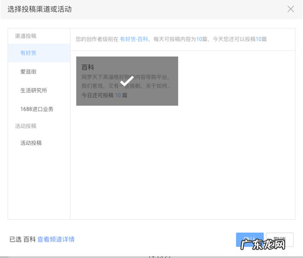Select 有好货 channel in sidebar
Image resolution: width=303 pixels, height=258 pixels.
pos(28,53)
